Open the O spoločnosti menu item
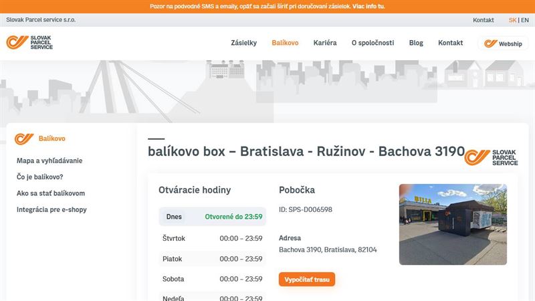535x301 pixels. pos(372,43)
